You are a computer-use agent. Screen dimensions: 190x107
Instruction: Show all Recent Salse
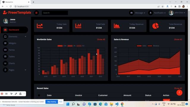tap(178, 88)
